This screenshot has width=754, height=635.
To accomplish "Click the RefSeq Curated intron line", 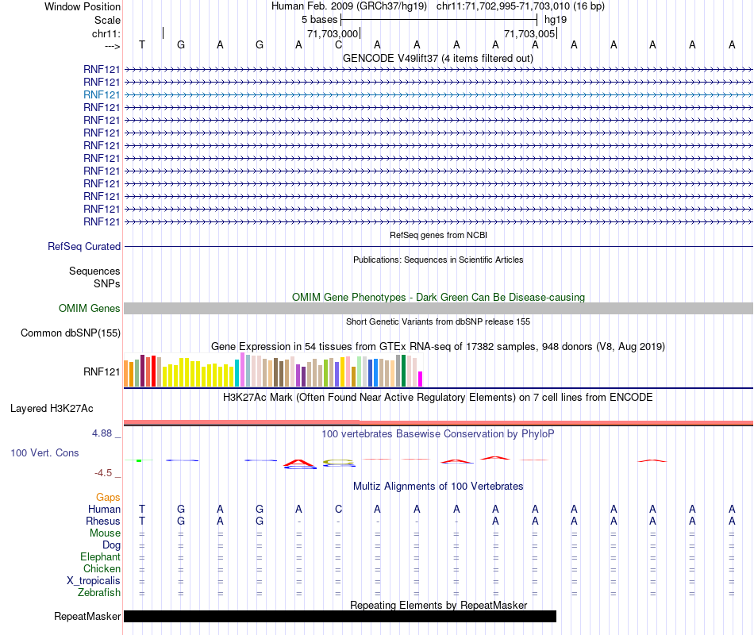I will [438, 246].
